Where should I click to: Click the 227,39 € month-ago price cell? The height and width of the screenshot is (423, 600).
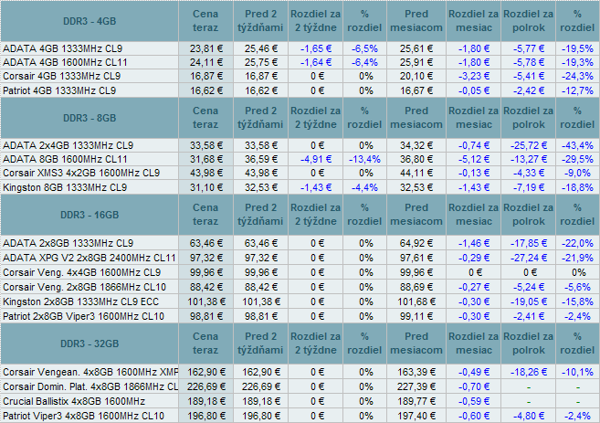click(x=416, y=386)
